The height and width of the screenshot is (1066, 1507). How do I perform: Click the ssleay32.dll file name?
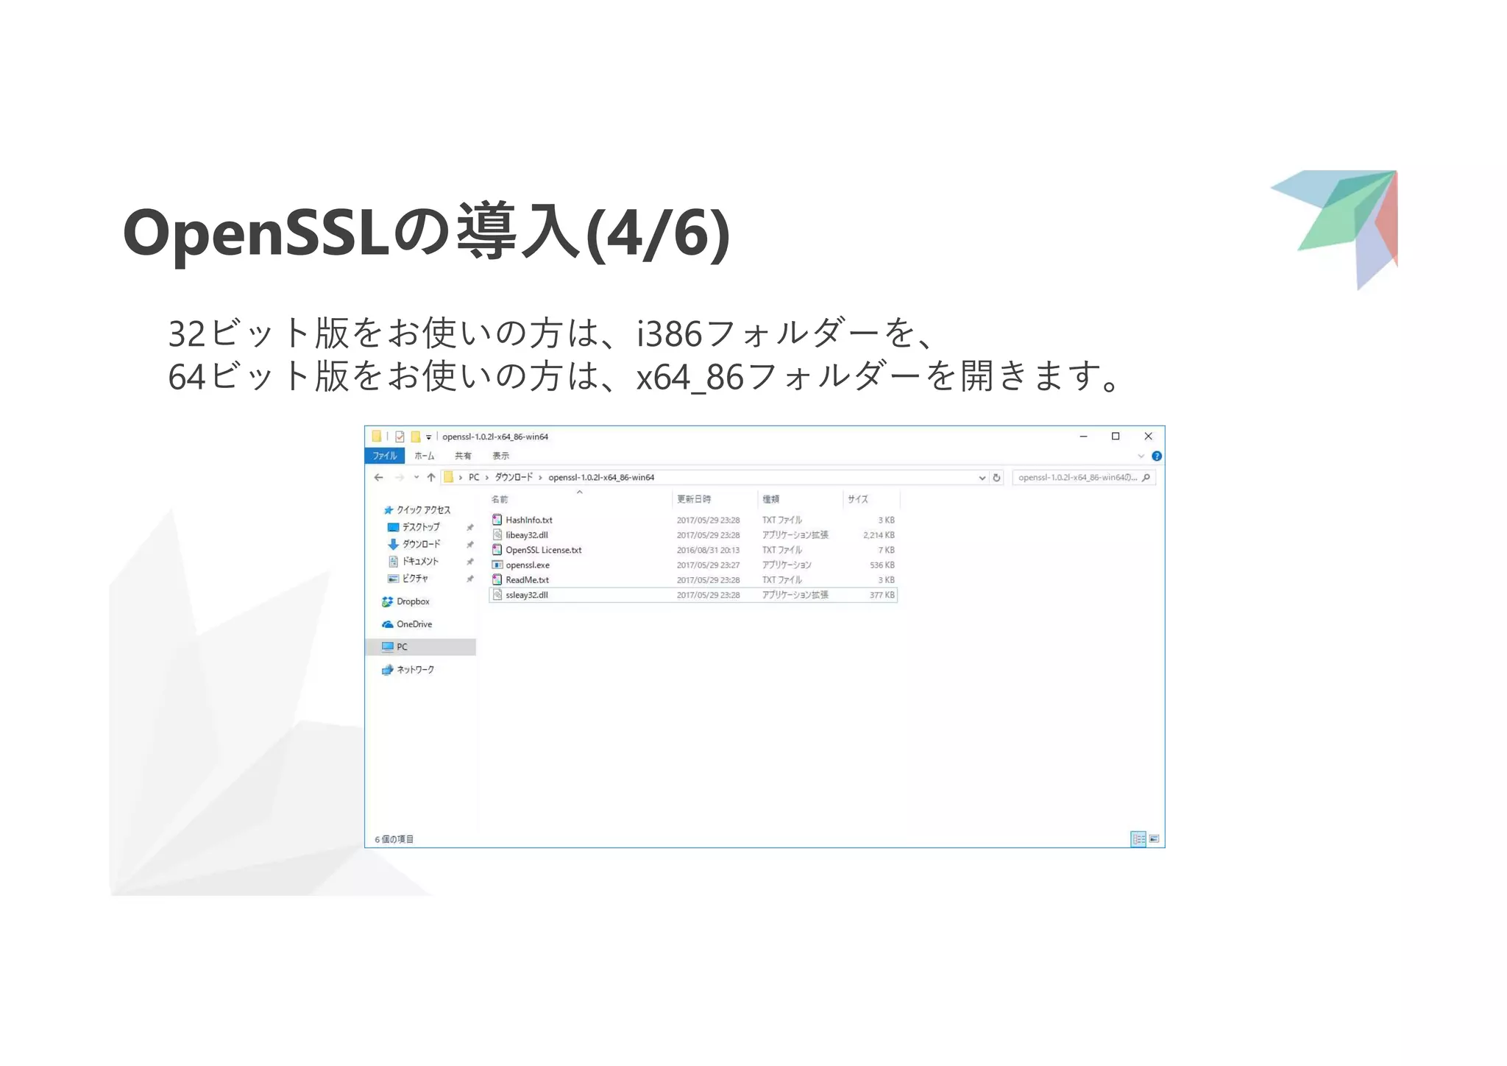(527, 595)
